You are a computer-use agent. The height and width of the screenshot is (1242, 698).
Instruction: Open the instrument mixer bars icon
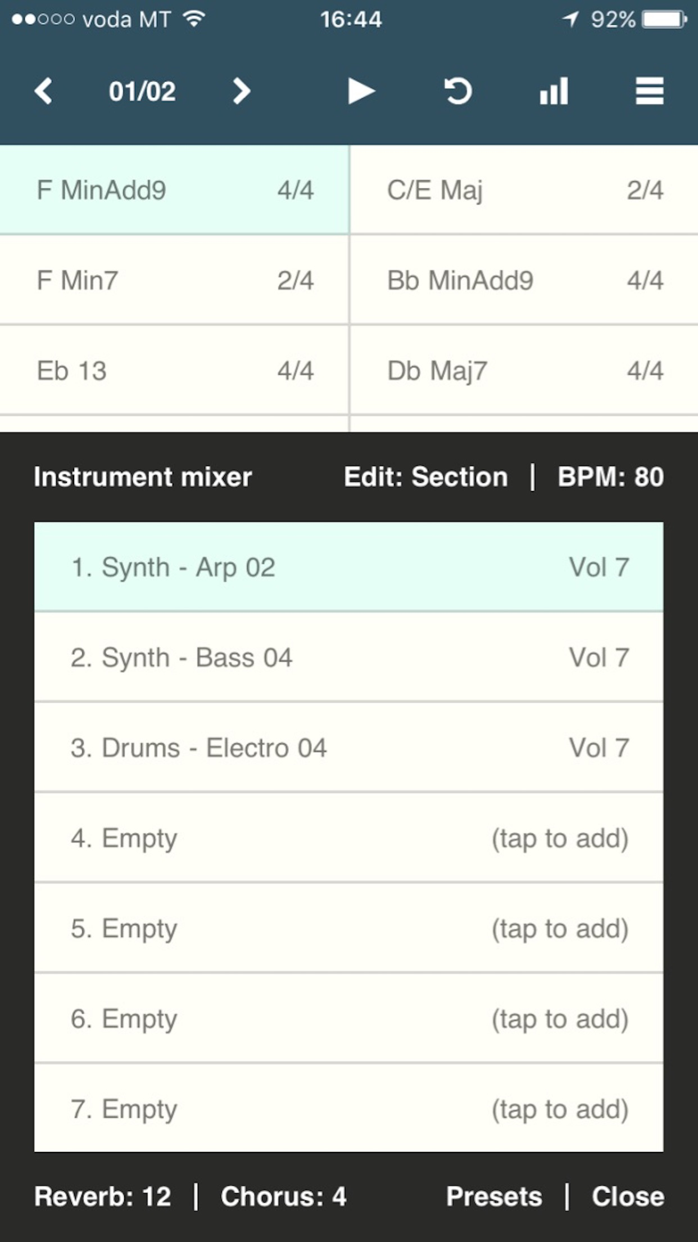(x=554, y=91)
